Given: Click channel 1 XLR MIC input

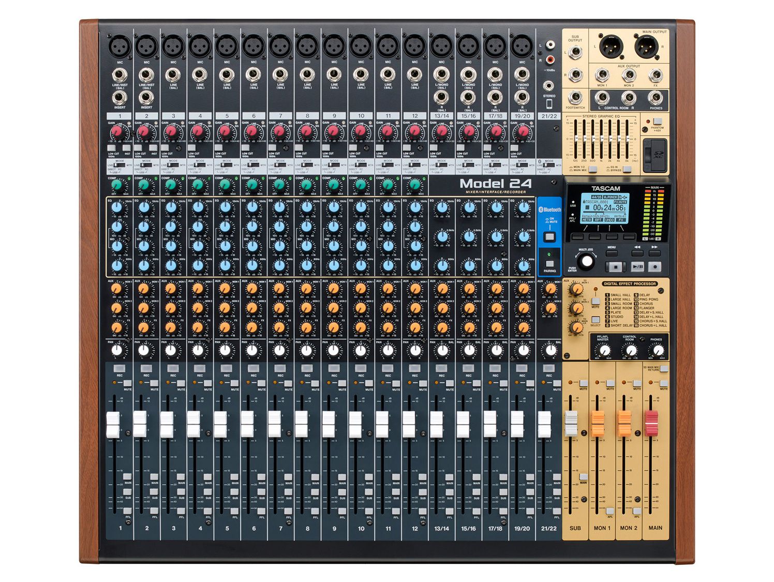Looking at the screenshot, I should pos(120,46).
